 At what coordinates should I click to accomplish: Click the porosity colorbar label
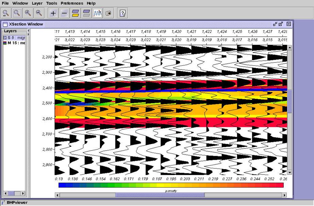pyautogui.click(x=171, y=191)
